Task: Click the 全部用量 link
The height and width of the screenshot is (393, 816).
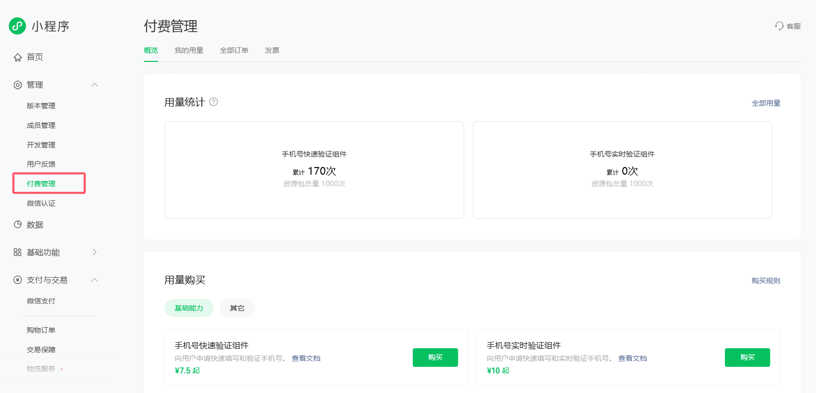Action: [x=766, y=103]
